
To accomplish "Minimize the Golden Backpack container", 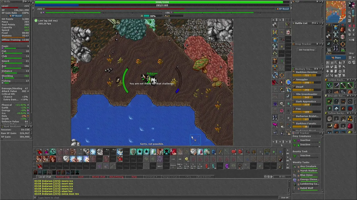I will tap(353, 80).
